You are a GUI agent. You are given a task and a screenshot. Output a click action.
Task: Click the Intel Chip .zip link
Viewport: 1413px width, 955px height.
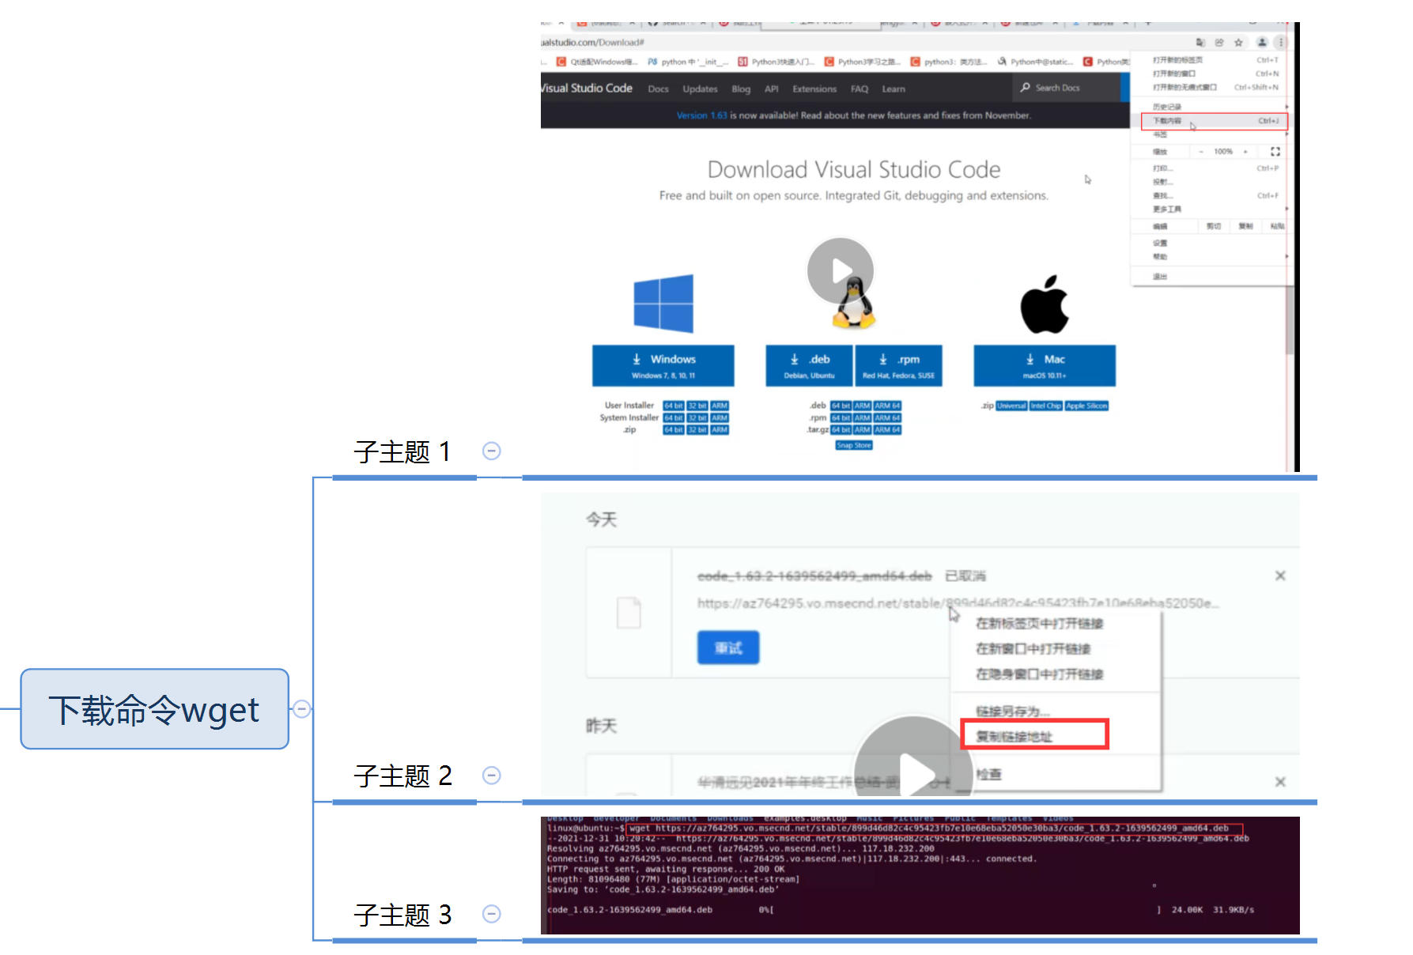coord(1046,406)
